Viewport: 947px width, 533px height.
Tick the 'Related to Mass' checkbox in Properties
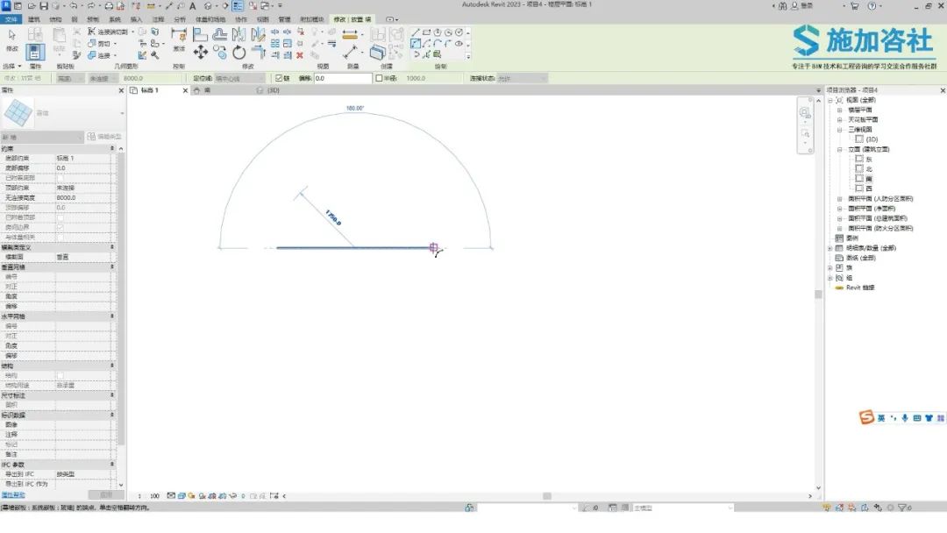[61, 238]
